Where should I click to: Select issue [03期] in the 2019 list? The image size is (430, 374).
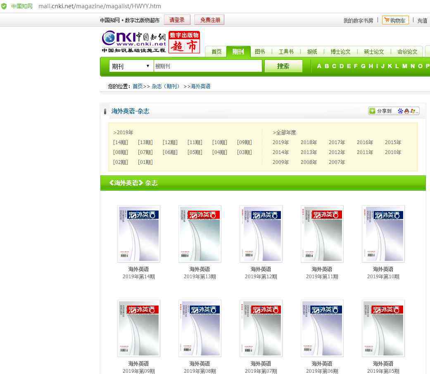pyautogui.click(x=245, y=152)
